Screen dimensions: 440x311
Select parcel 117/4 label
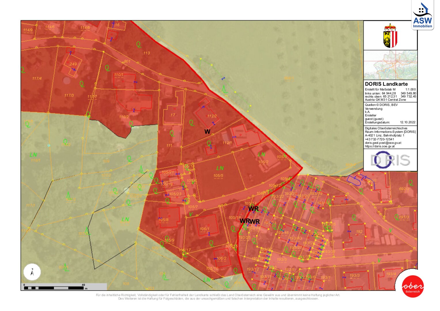coord(37,78)
